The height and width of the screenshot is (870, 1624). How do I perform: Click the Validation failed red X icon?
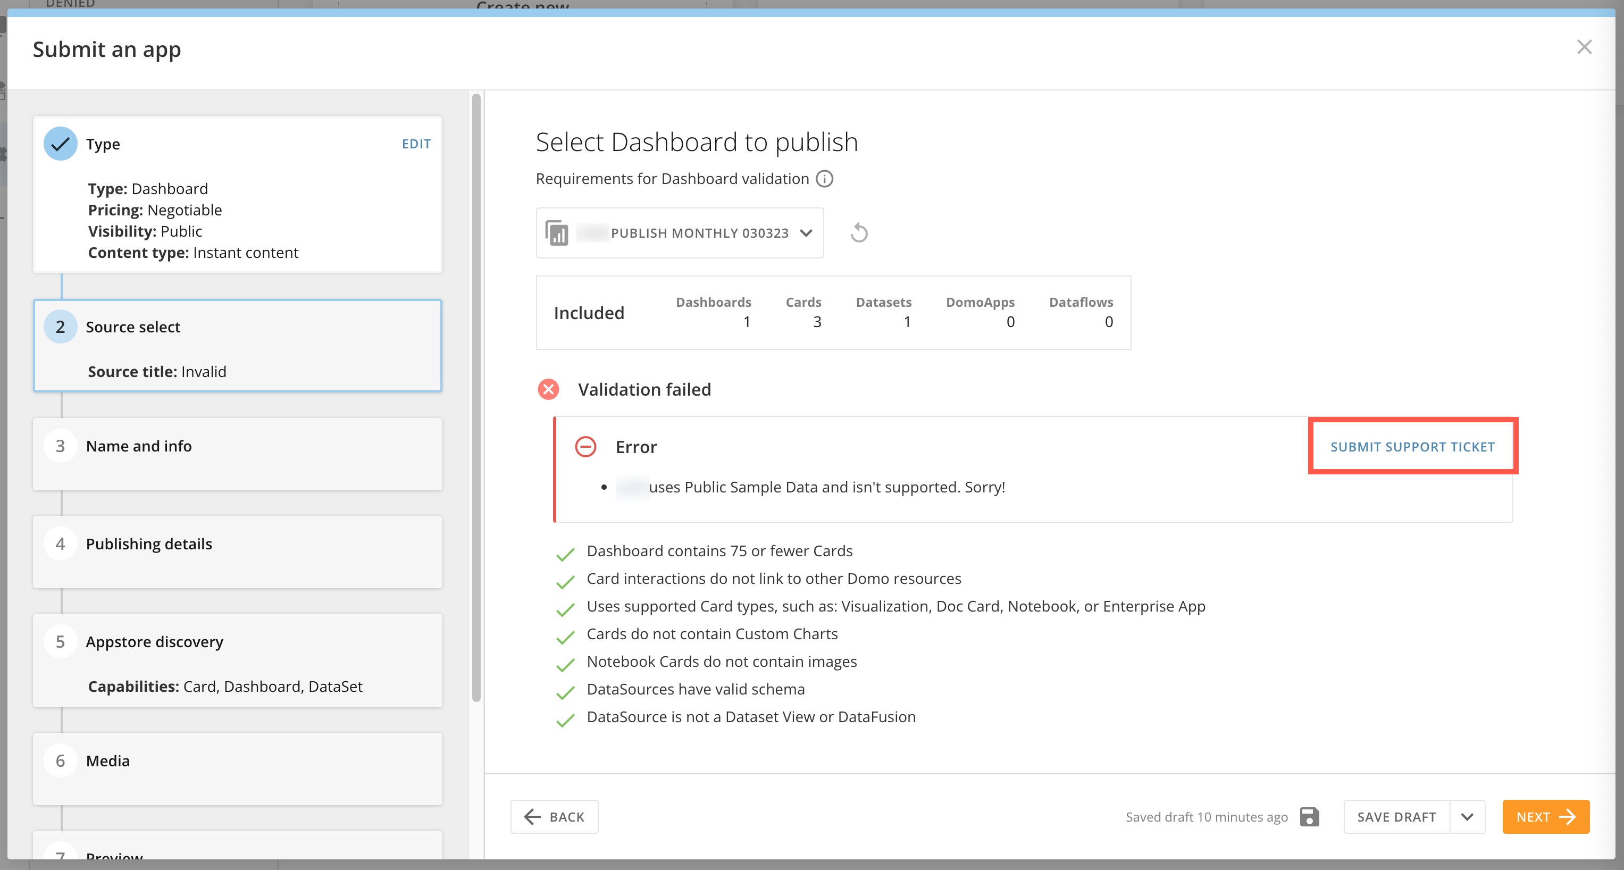point(548,390)
